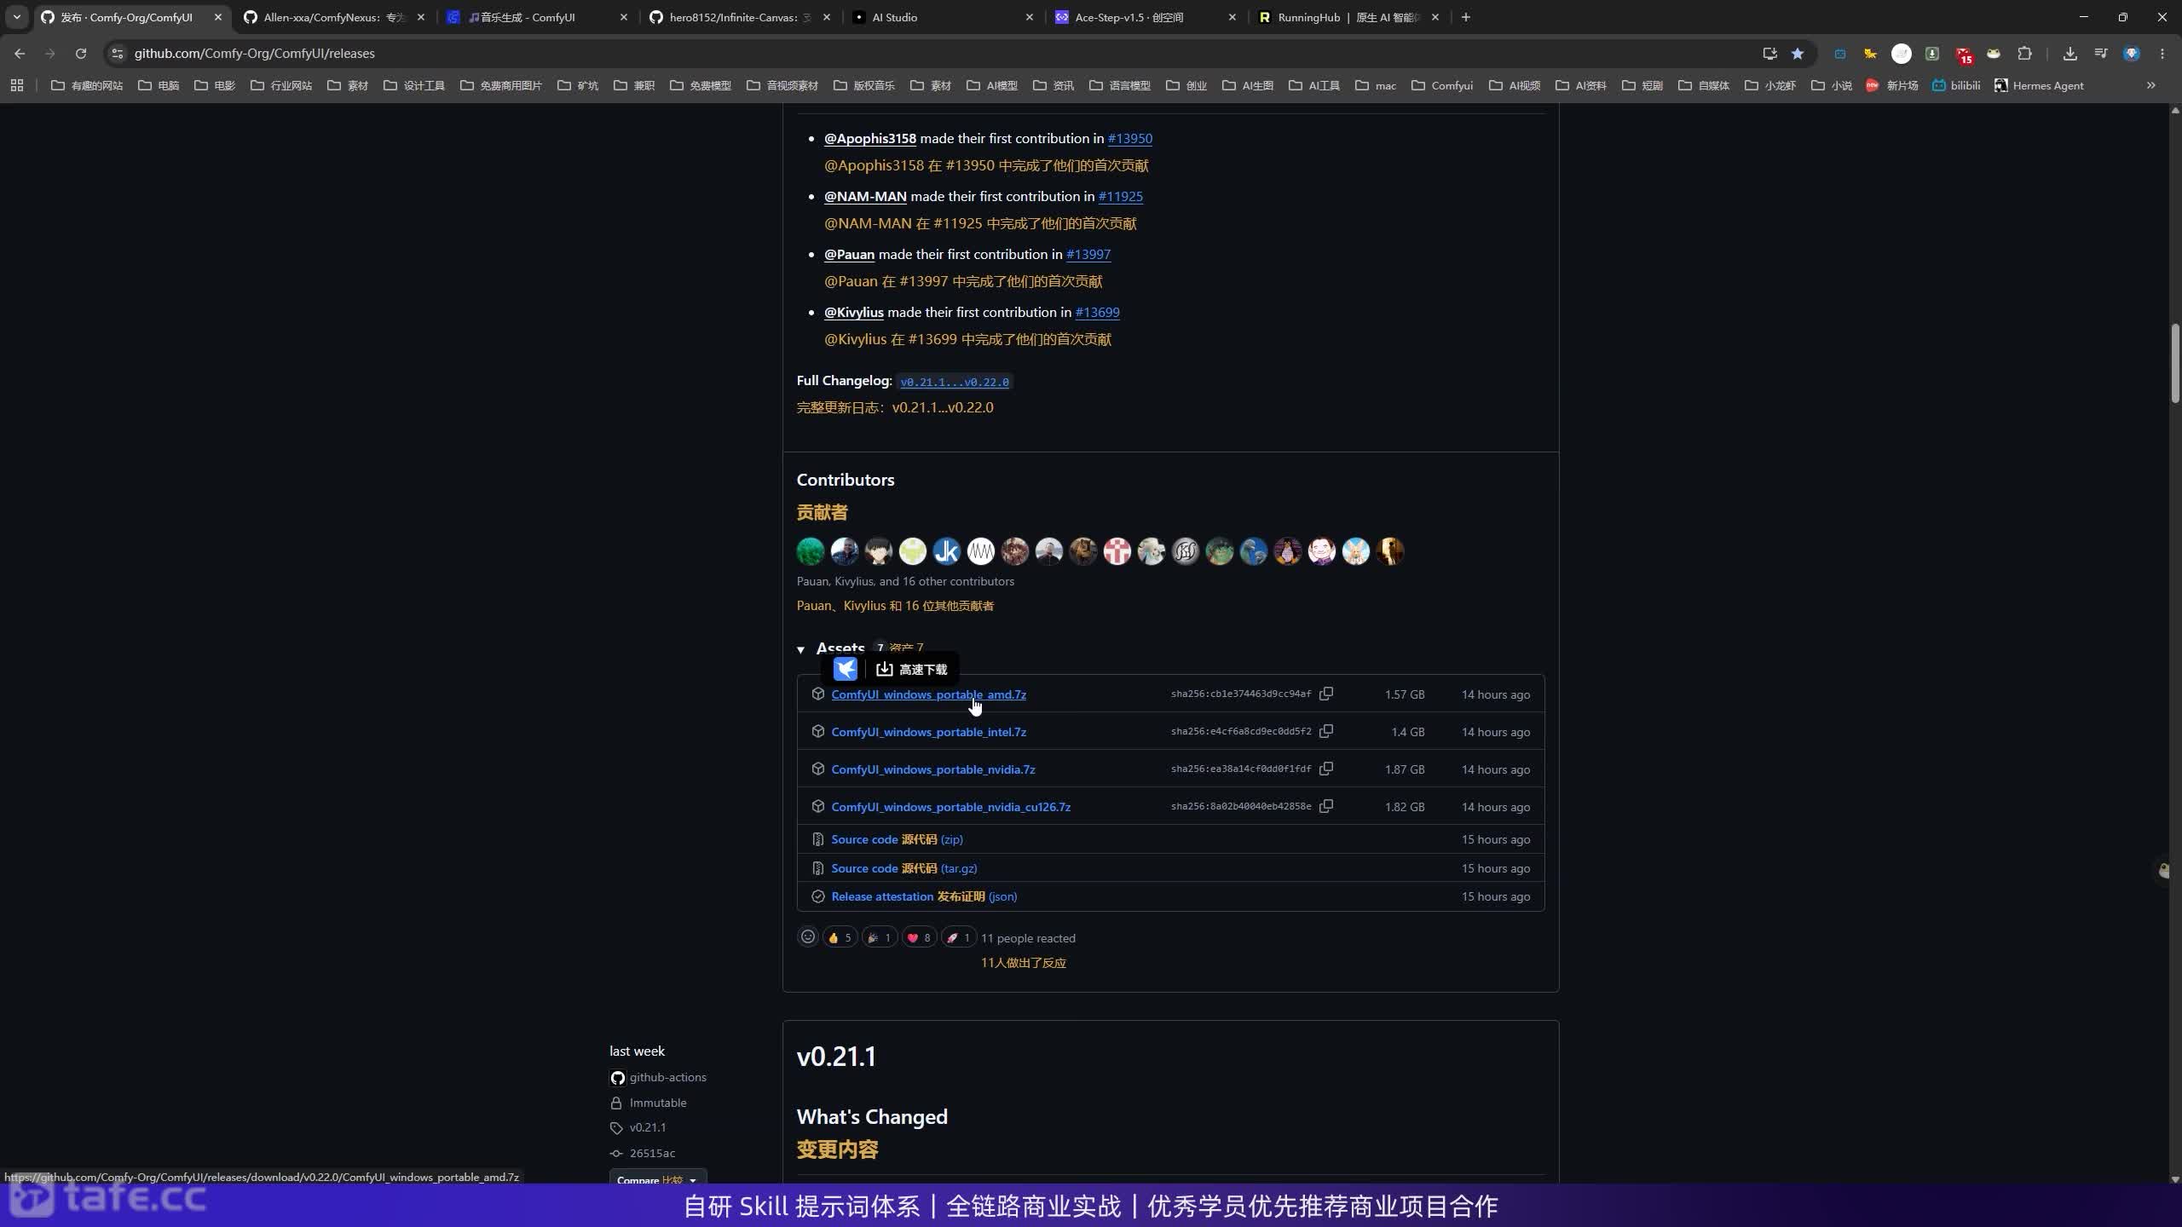
Task: Switch to hero8152/Infinite-Canvas tab
Action: pyautogui.click(x=740, y=17)
